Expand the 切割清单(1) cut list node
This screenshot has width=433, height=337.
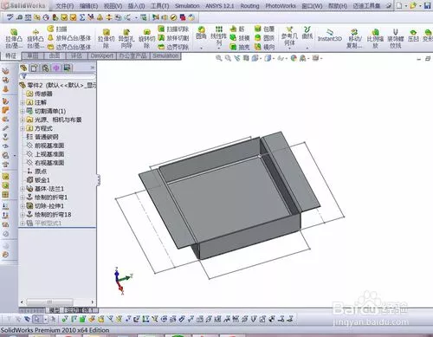pyautogui.click(x=23, y=111)
